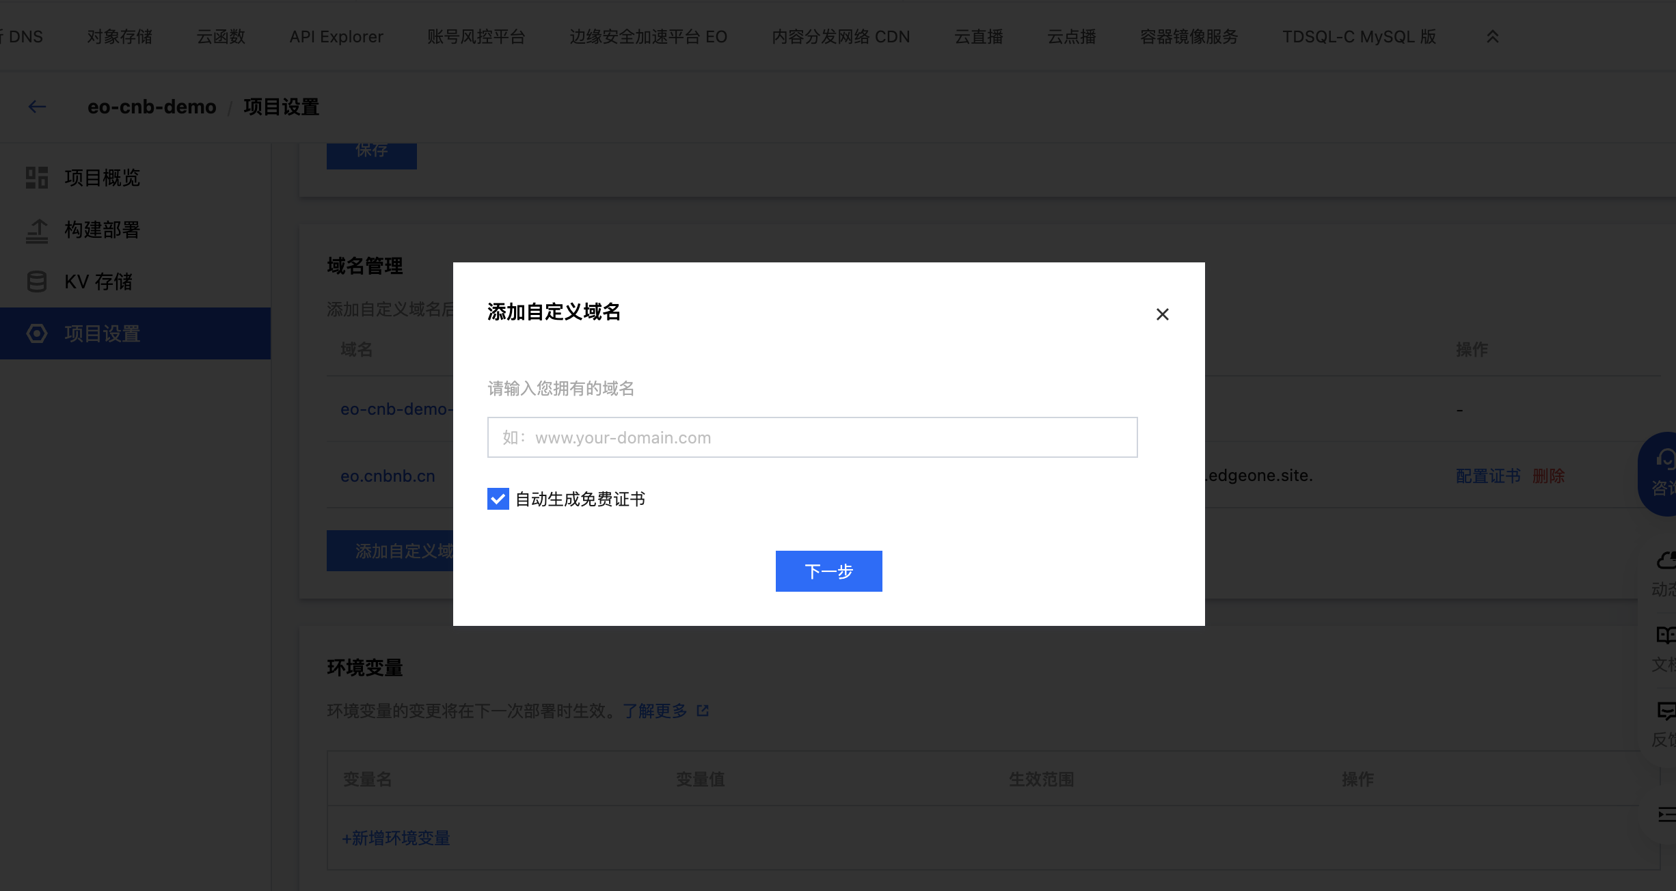Screen dimensions: 1676x891
Task: Close the 添加自定义域名 dialog with X
Action: (x=1162, y=314)
